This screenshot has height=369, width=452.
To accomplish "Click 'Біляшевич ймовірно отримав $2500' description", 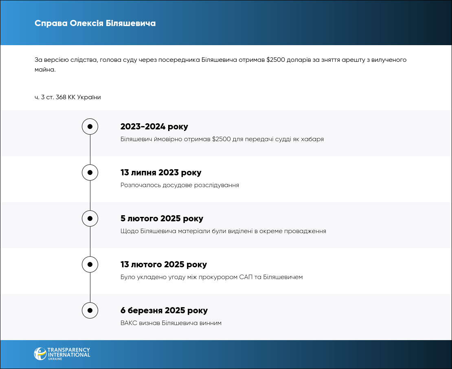I will tap(222, 139).
